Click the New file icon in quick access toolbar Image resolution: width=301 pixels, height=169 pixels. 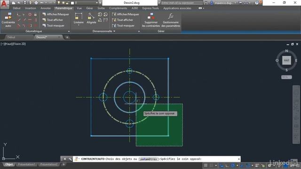pyautogui.click(x=14, y=3)
